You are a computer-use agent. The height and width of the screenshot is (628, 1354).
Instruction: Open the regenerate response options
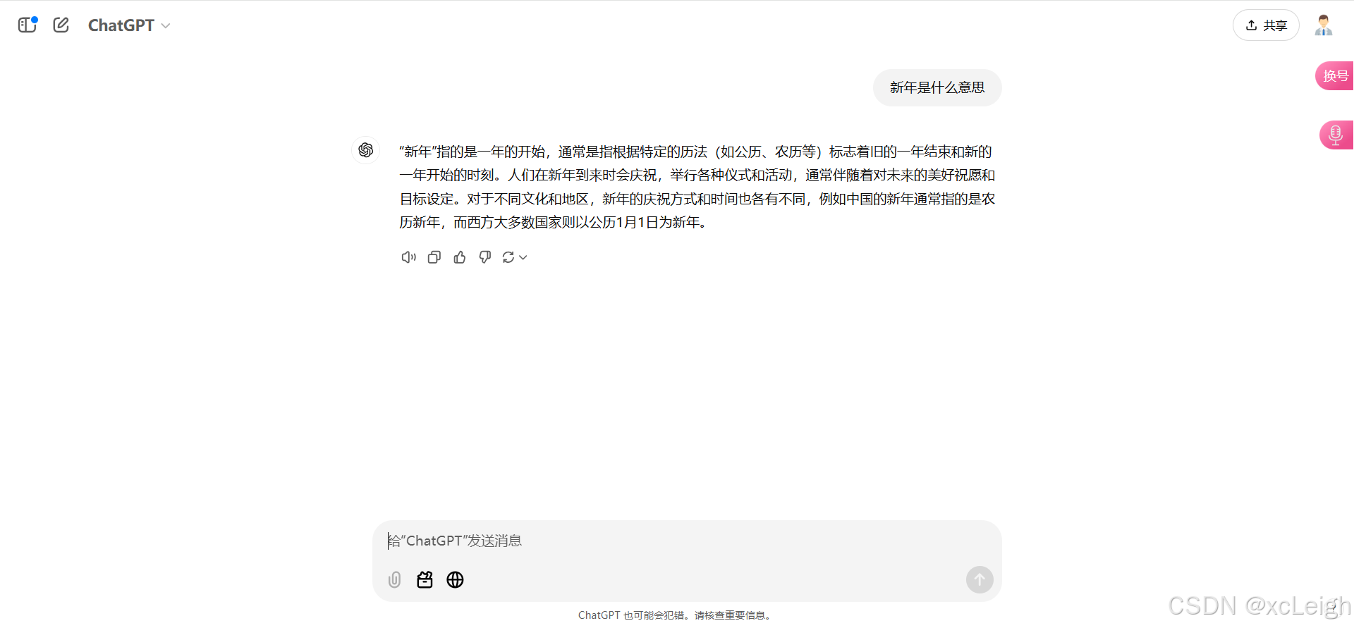(x=515, y=257)
